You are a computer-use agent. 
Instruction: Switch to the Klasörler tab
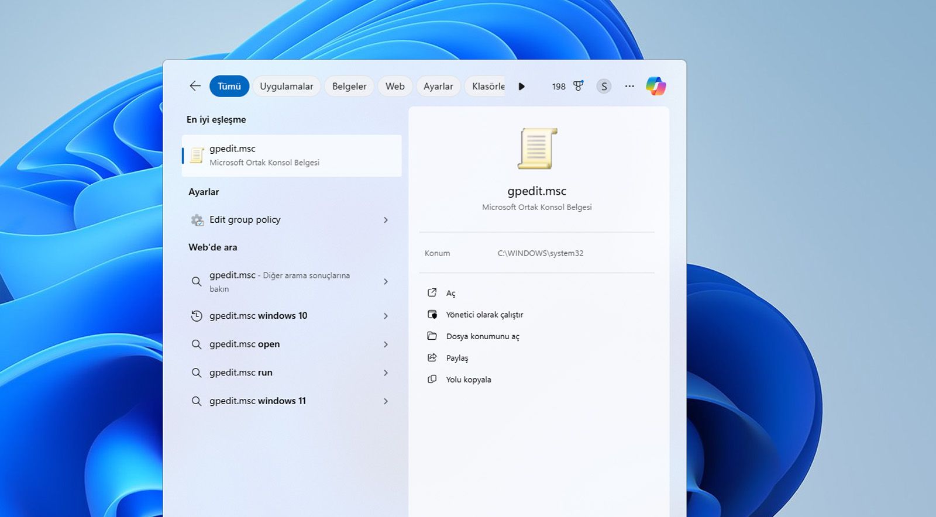coord(485,86)
